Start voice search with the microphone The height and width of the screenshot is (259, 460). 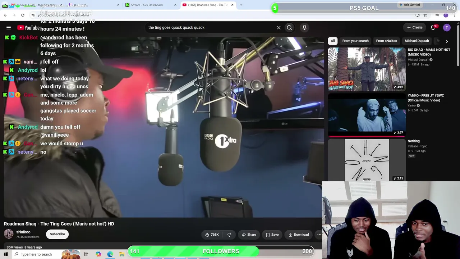(x=304, y=27)
